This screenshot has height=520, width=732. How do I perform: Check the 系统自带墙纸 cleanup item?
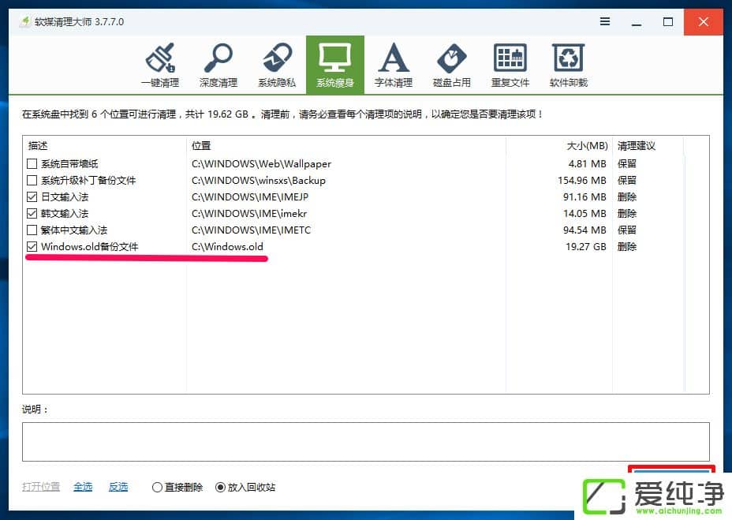(32, 163)
